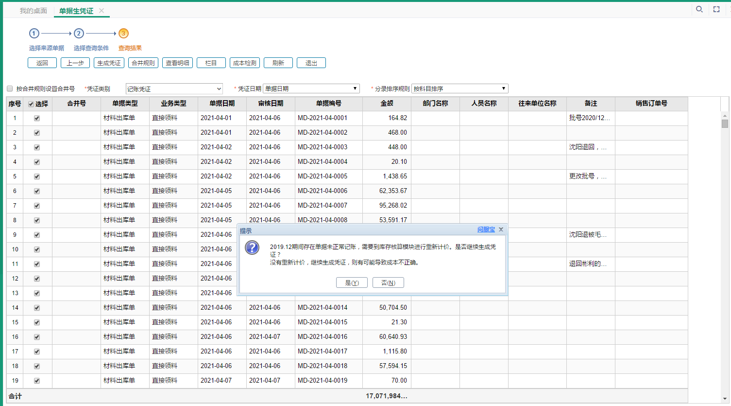The width and height of the screenshot is (731, 406).
Task: Select the 单据生凭证 tab
Action: click(x=76, y=11)
